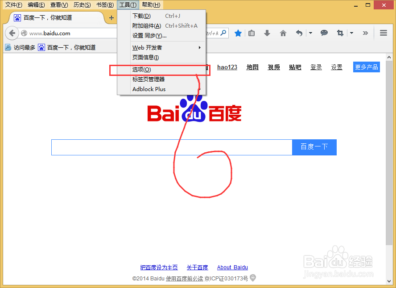Click the Baidu logo image
The width and height of the screenshot is (396, 288).
click(x=194, y=109)
